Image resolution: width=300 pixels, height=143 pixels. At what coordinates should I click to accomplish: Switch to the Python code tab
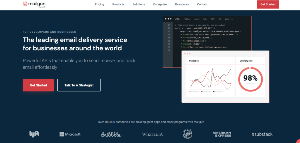pos(187,19)
